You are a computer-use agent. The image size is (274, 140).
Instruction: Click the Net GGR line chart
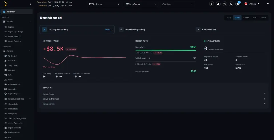pos(84,60)
